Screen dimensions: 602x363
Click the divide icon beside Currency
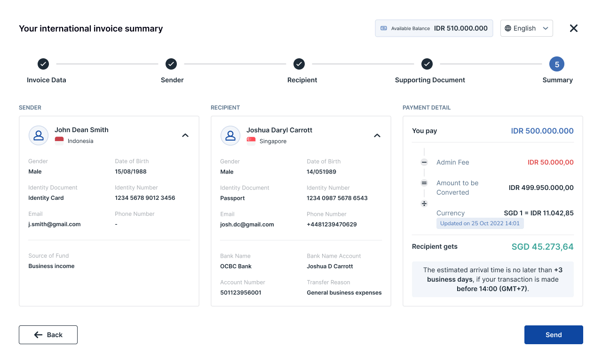click(x=424, y=204)
